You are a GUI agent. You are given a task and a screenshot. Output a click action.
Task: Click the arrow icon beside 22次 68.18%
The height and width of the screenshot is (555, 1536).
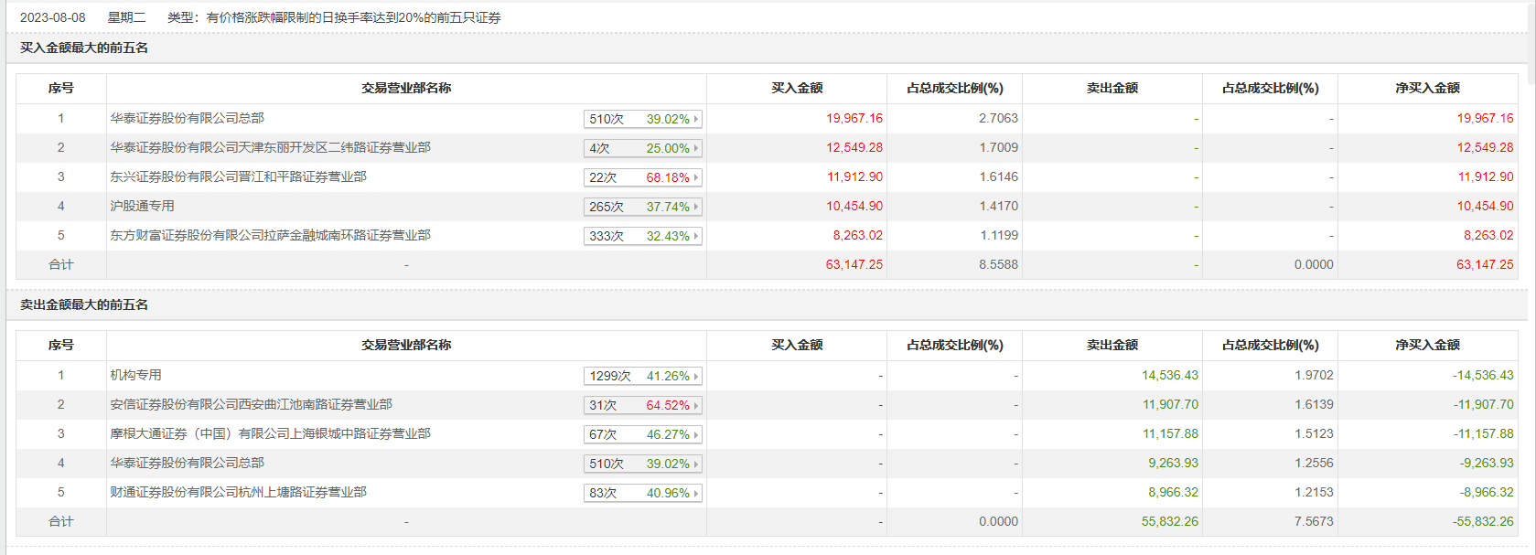click(x=696, y=177)
